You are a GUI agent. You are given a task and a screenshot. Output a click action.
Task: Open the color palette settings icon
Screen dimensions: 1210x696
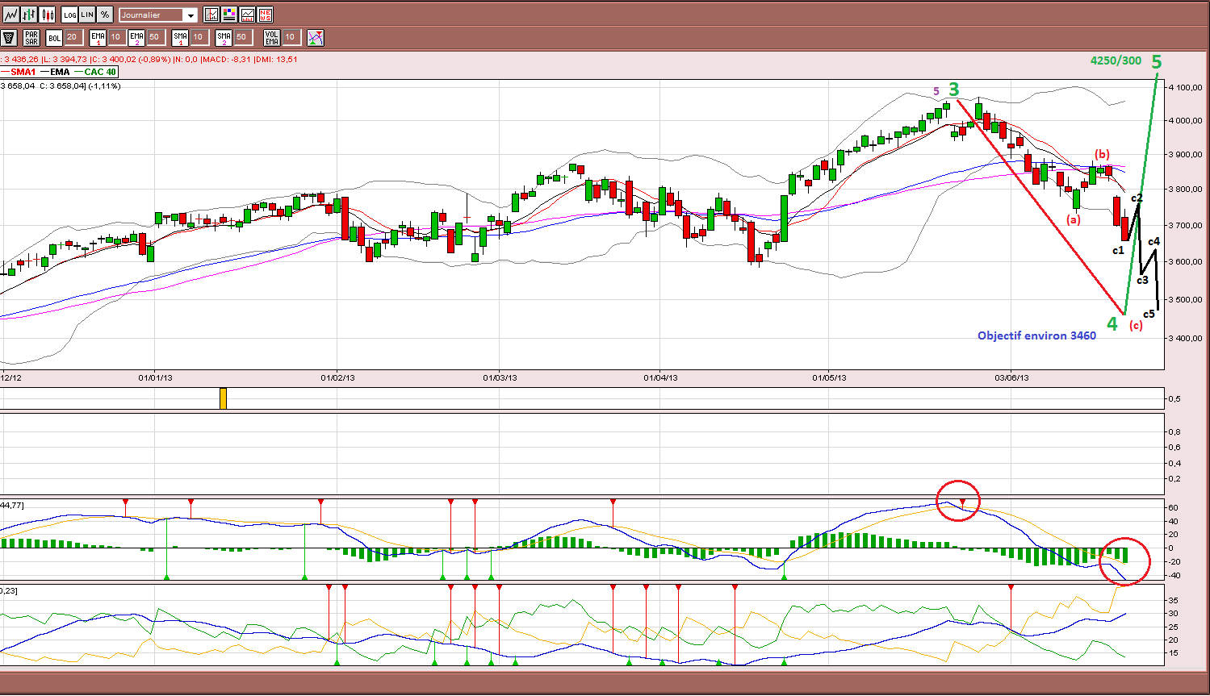229,15
